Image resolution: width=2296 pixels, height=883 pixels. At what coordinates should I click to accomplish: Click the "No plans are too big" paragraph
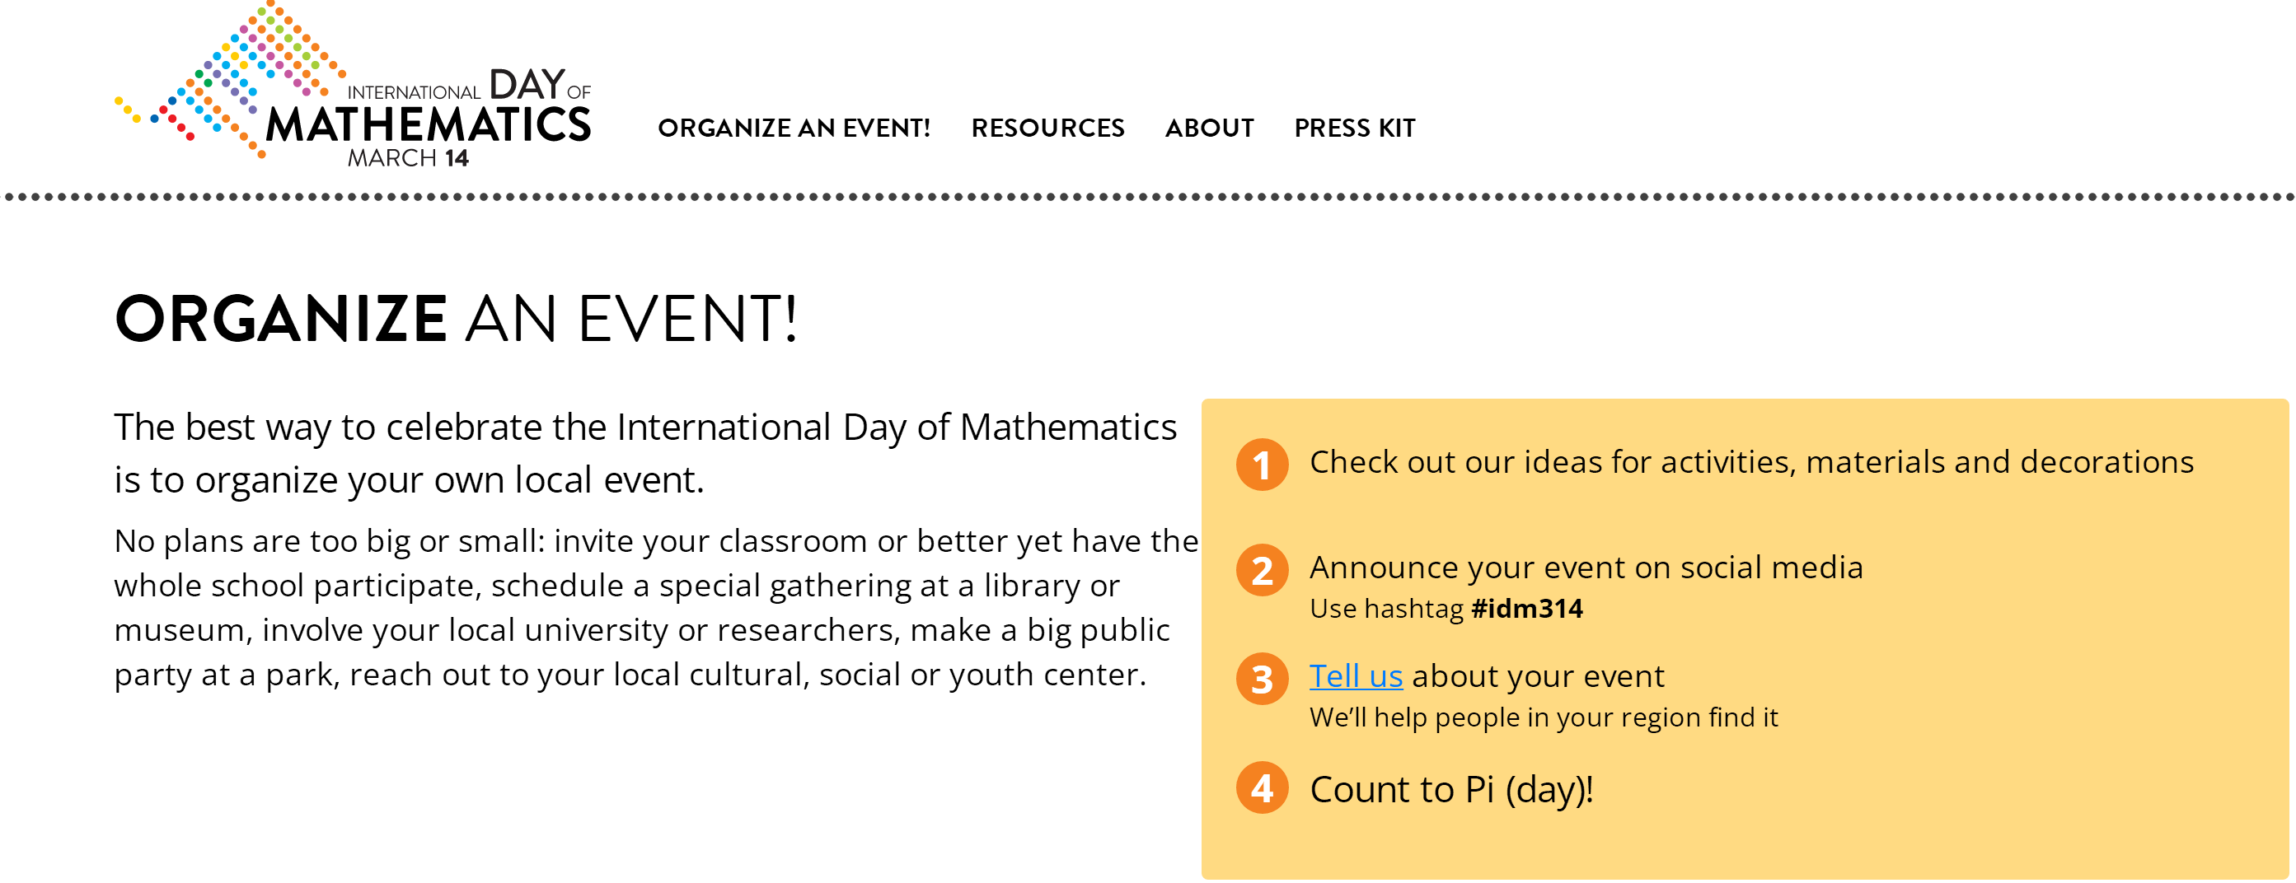click(655, 608)
